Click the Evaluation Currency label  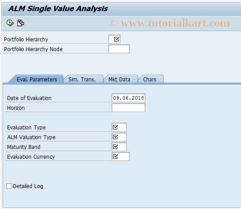[x=31, y=157]
